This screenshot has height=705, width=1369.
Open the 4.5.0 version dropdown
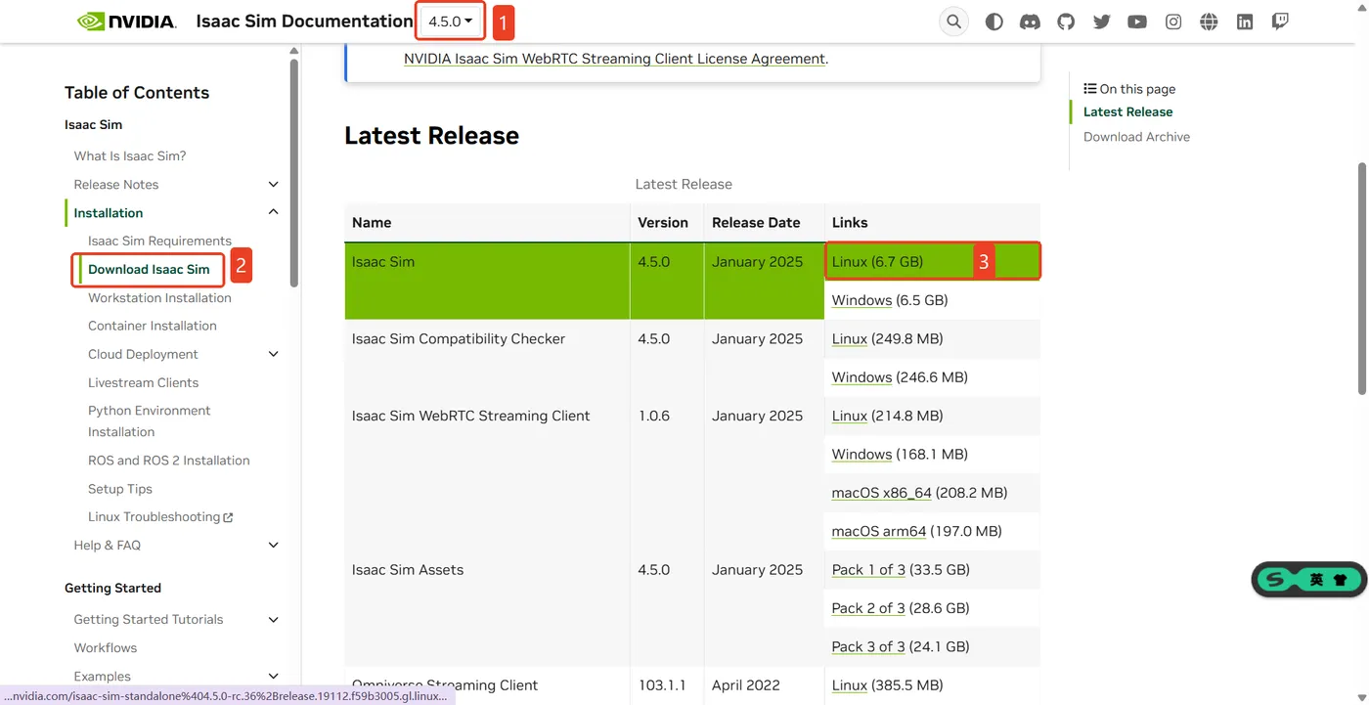click(x=451, y=22)
